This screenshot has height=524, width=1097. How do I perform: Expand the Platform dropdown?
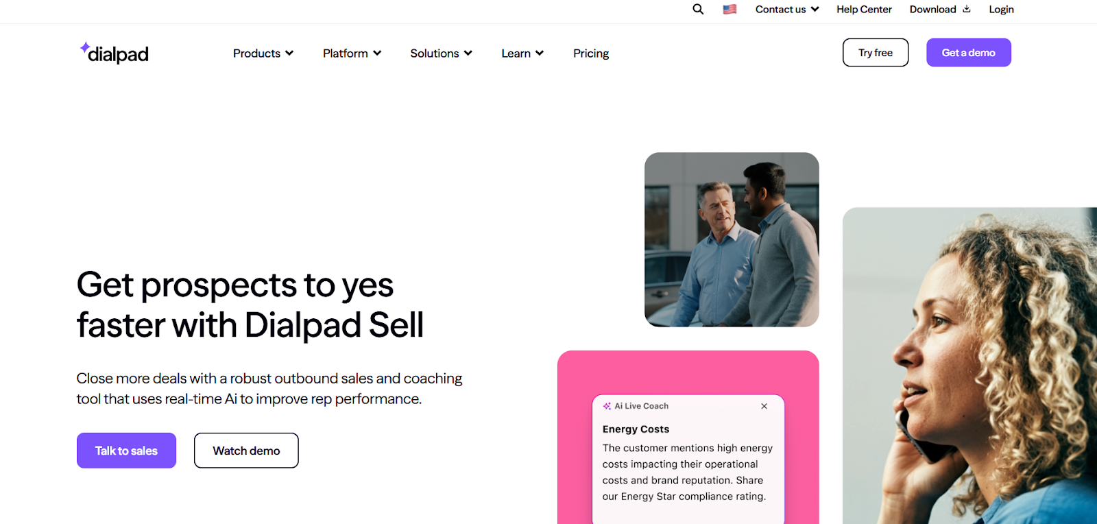[352, 53]
